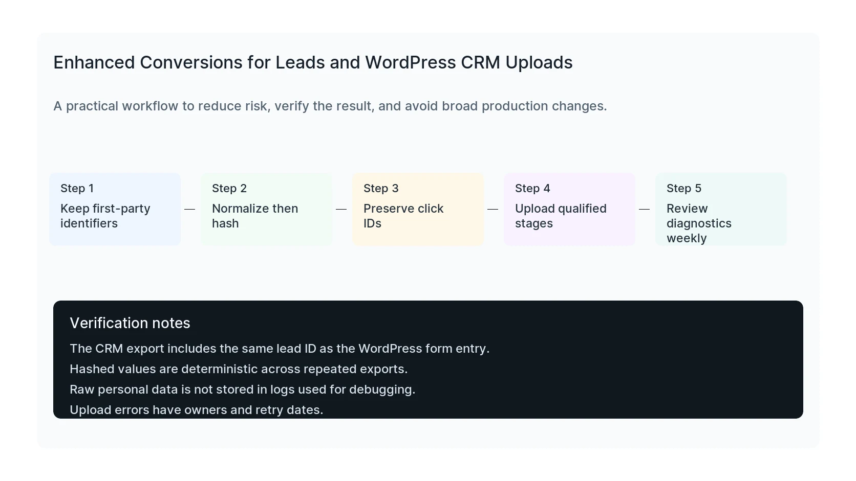Click 'Review diagnostics weekly' card text
Viewport: 856px width, 481px height.
[699, 223]
